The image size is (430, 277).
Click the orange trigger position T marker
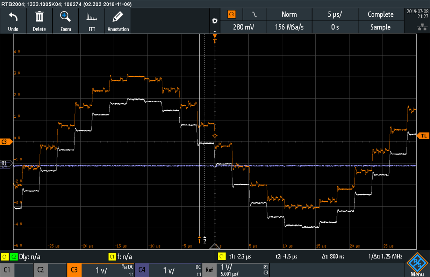pos(215,39)
